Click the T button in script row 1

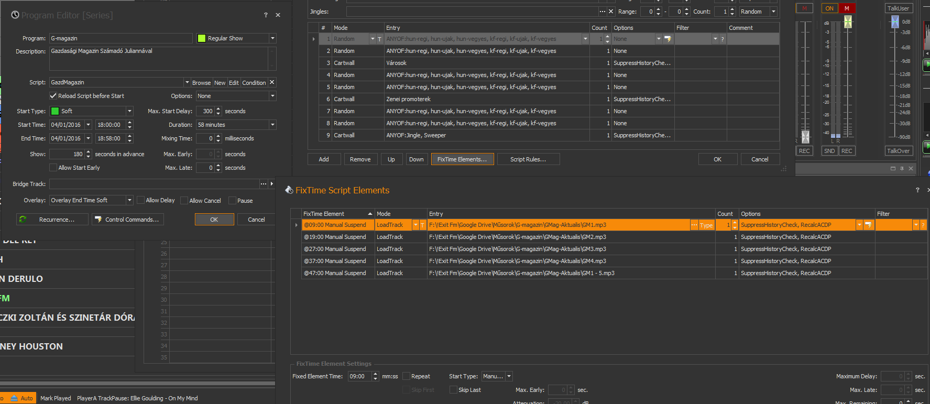coord(379,39)
